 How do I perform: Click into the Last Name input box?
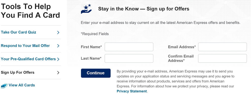[x=129, y=58]
